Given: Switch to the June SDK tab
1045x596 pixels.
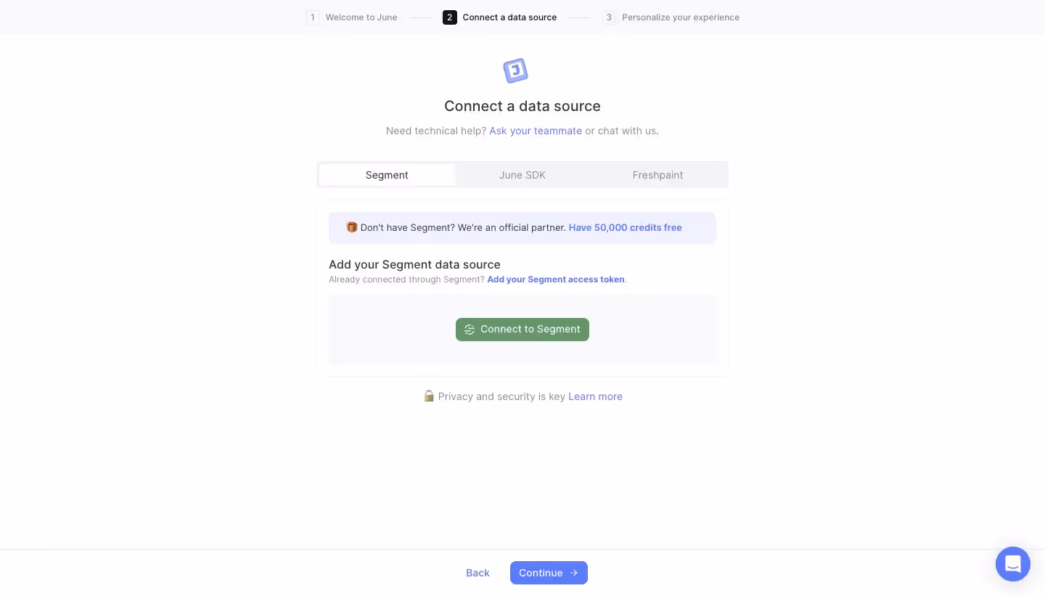Looking at the screenshot, I should (x=522, y=175).
